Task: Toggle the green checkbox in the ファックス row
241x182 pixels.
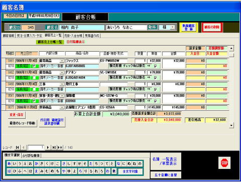Action: (34, 66)
